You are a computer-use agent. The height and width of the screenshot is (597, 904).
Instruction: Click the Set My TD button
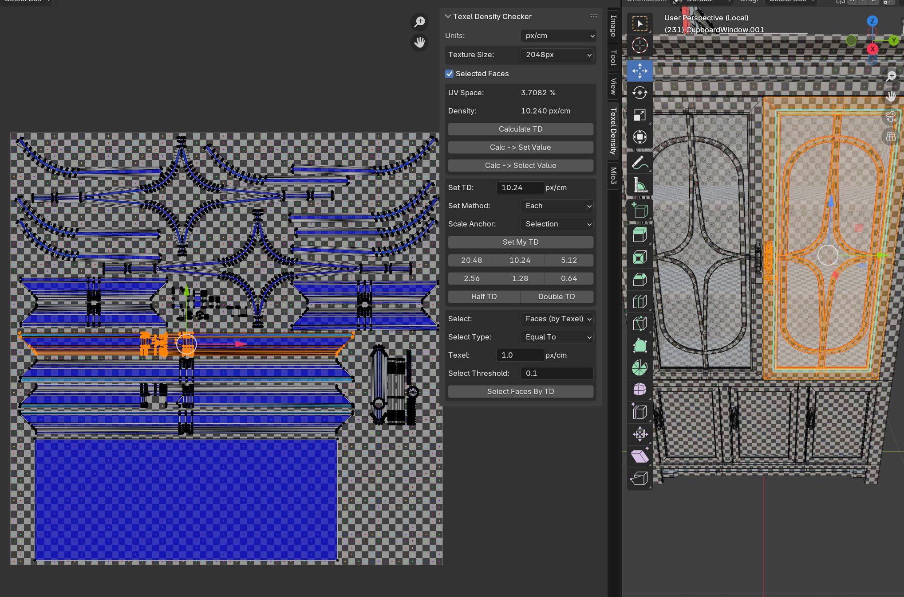[521, 242]
